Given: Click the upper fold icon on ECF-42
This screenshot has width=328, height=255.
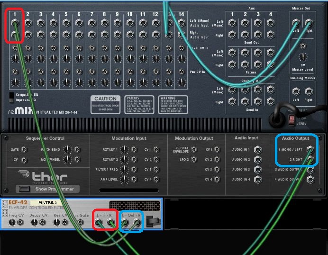Looking at the screenshot, I should [5, 204].
